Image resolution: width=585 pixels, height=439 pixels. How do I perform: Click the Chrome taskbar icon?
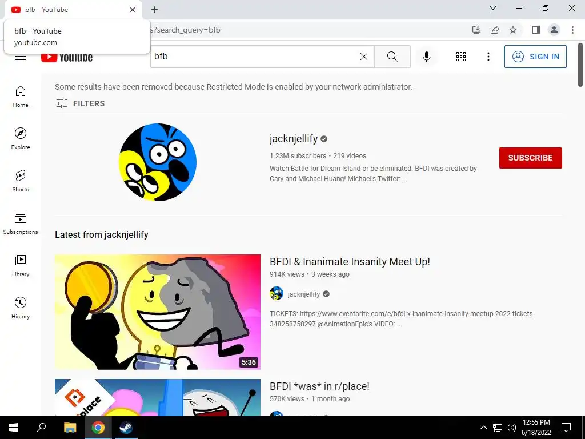tap(98, 428)
